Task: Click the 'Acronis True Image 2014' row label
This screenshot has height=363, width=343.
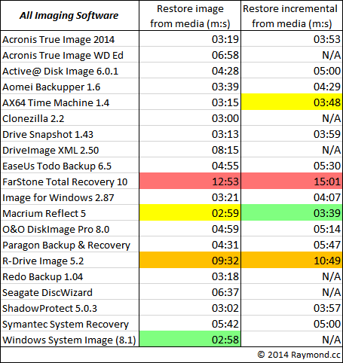Action: point(70,39)
